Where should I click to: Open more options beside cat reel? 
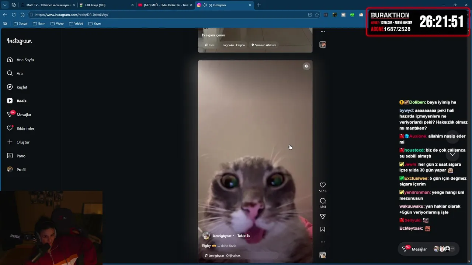(x=323, y=242)
